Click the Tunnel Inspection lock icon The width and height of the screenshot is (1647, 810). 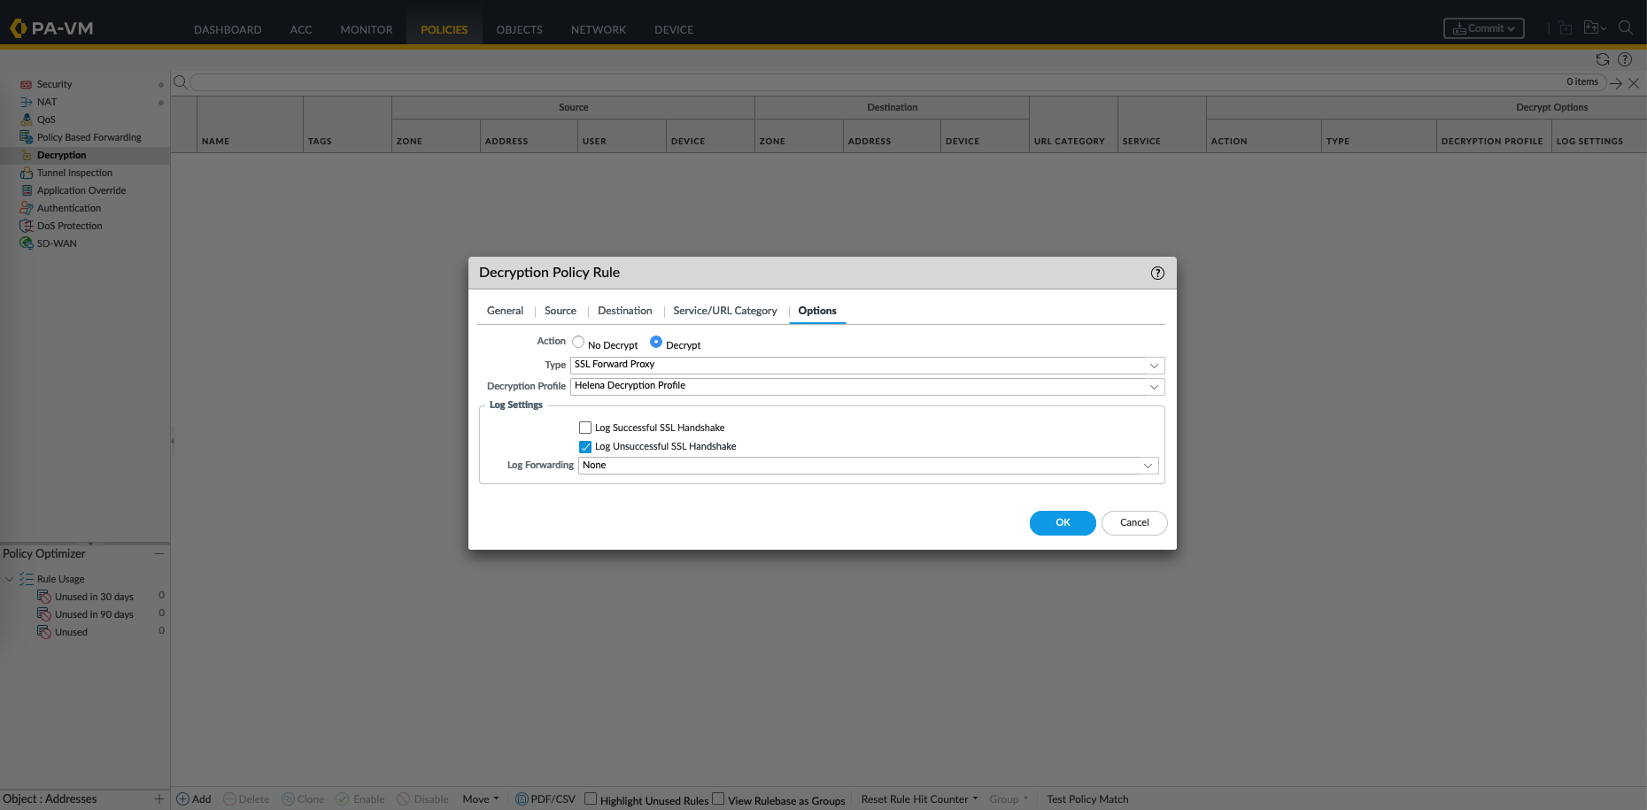[27, 173]
